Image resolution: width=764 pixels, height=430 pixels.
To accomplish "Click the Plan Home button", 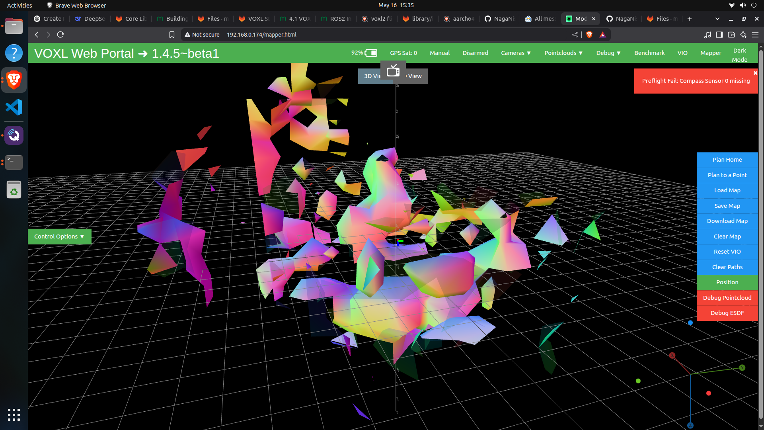I will 727,160.
